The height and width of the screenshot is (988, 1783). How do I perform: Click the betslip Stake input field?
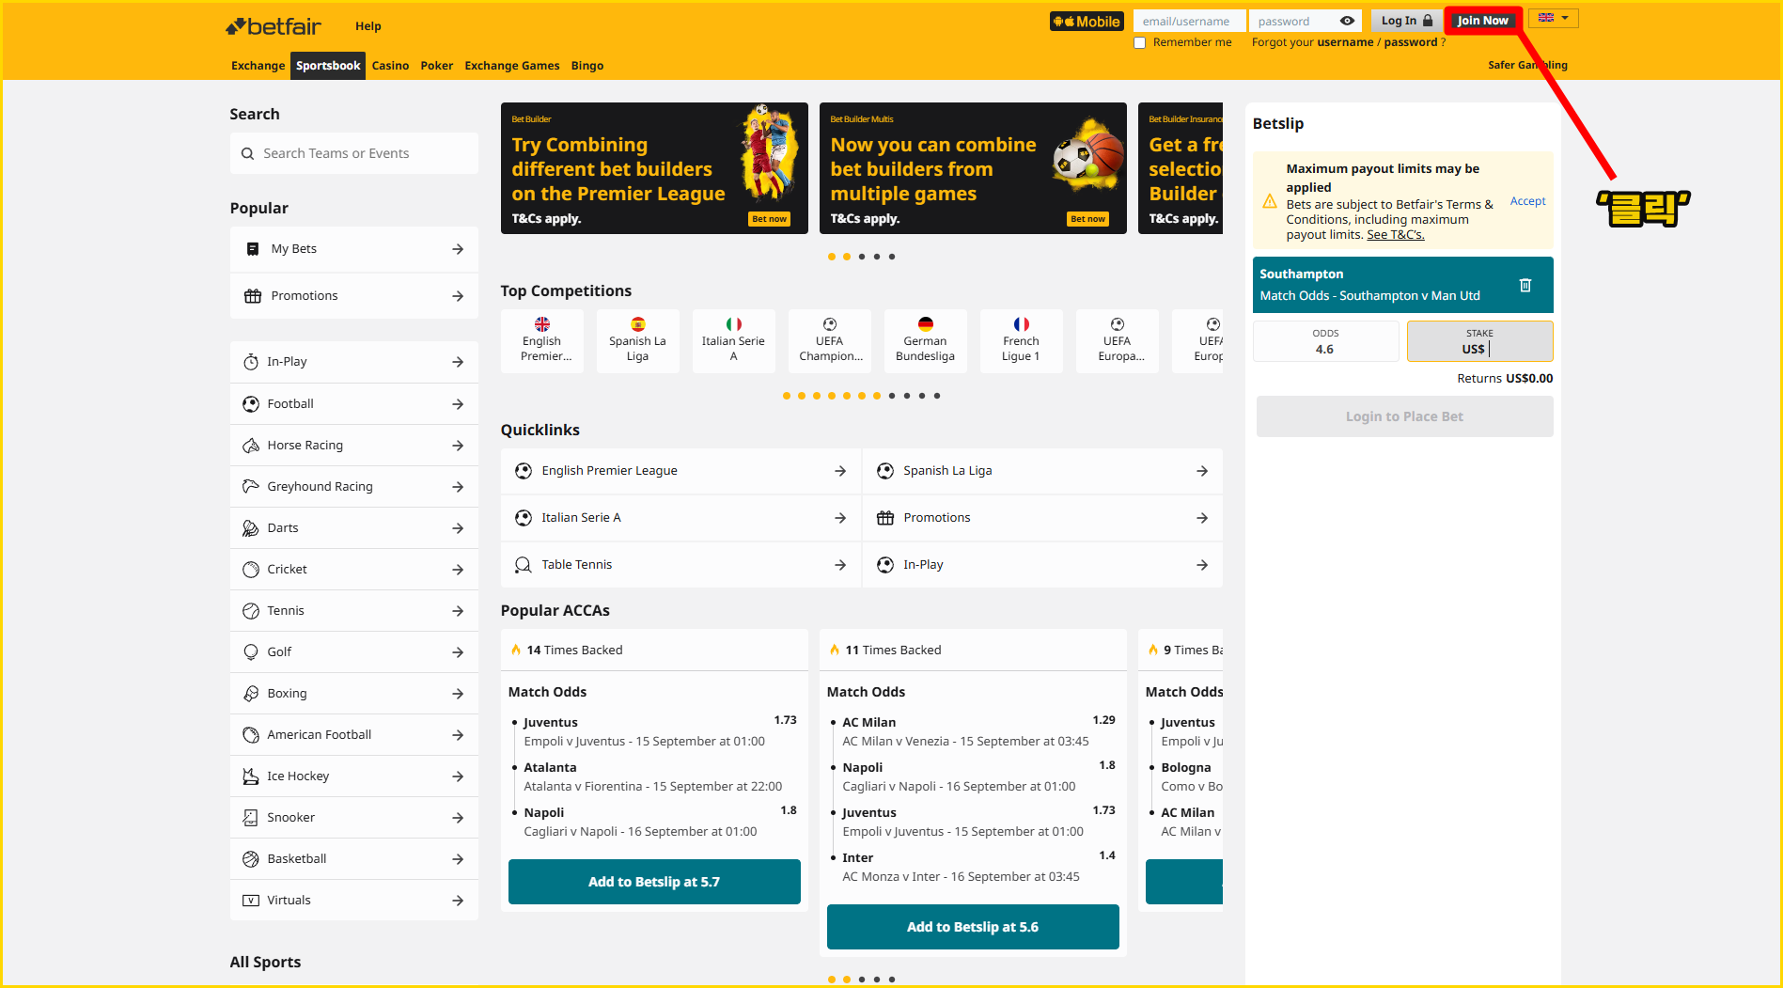click(x=1479, y=341)
